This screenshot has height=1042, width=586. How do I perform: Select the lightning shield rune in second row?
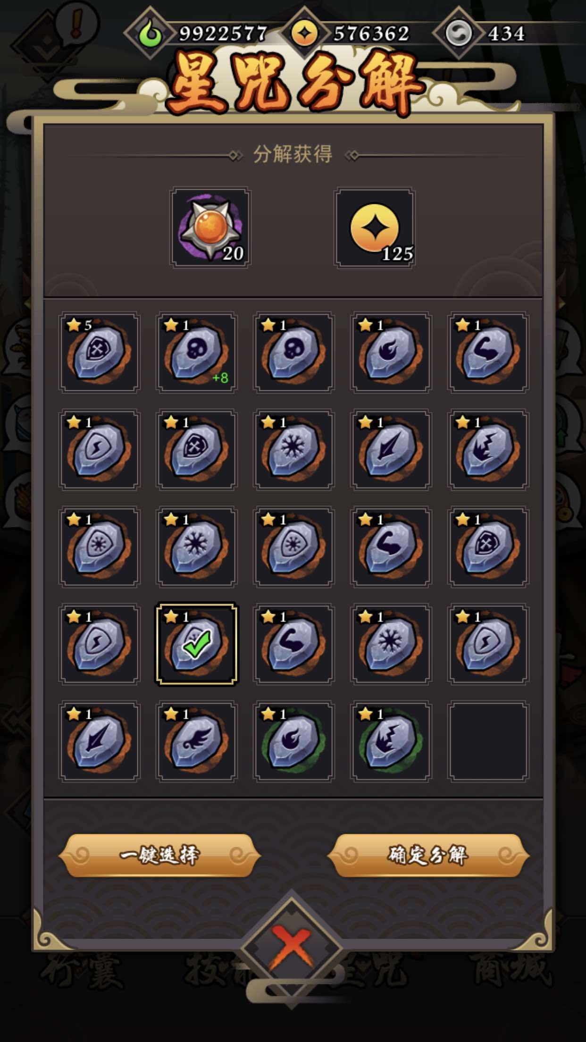pos(99,449)
